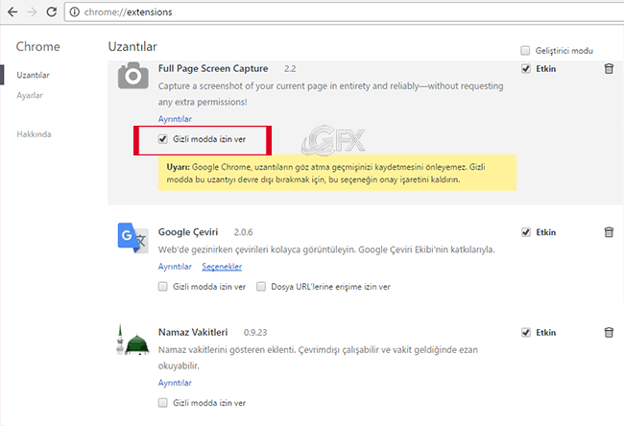The width and height of the screenshot is (624, 426).
Task: Open Uzantılar in the left sidebar
Action: point(33,75)
